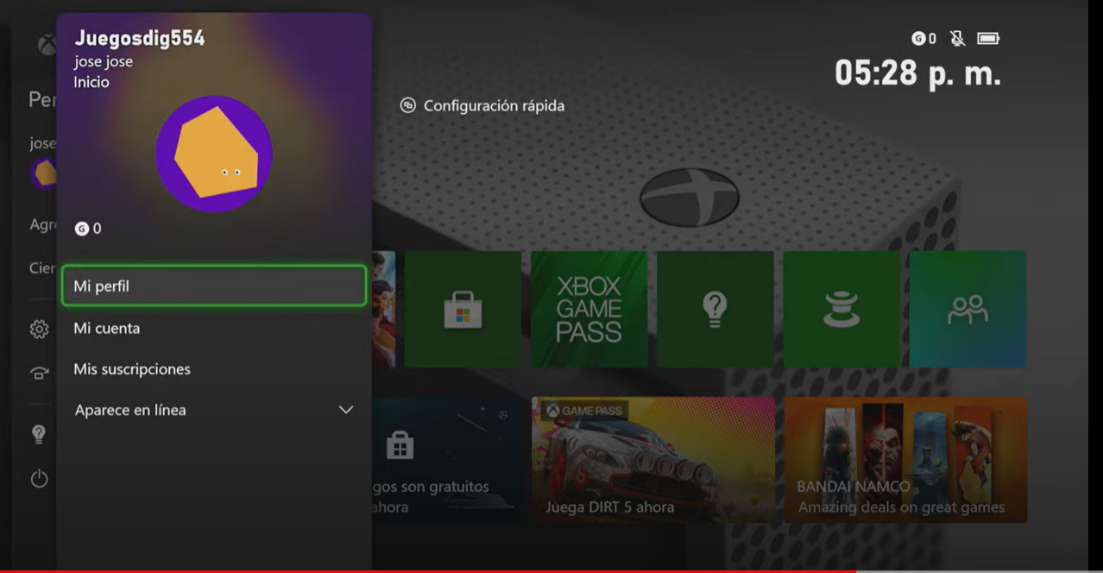
Task: Click lightbulb help icon in sidebar
Action: point(39,434)
